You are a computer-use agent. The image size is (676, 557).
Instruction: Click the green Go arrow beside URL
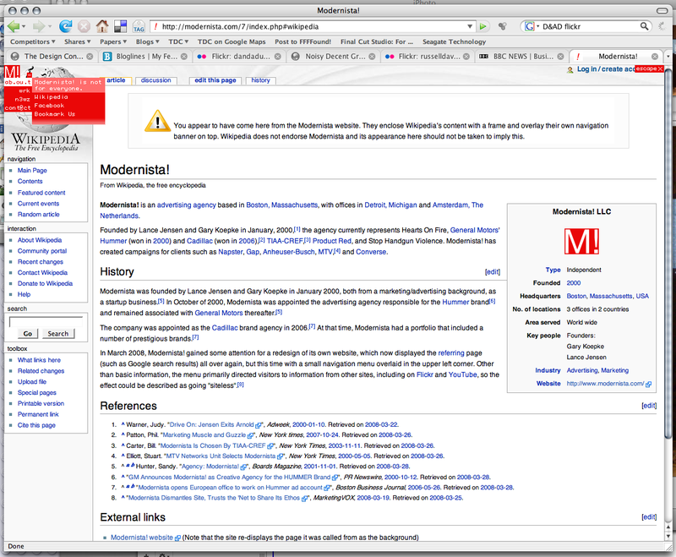482,27
